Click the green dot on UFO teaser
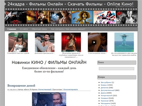The width and height of the screenshot is (142, 106). [x=133, y=51]
